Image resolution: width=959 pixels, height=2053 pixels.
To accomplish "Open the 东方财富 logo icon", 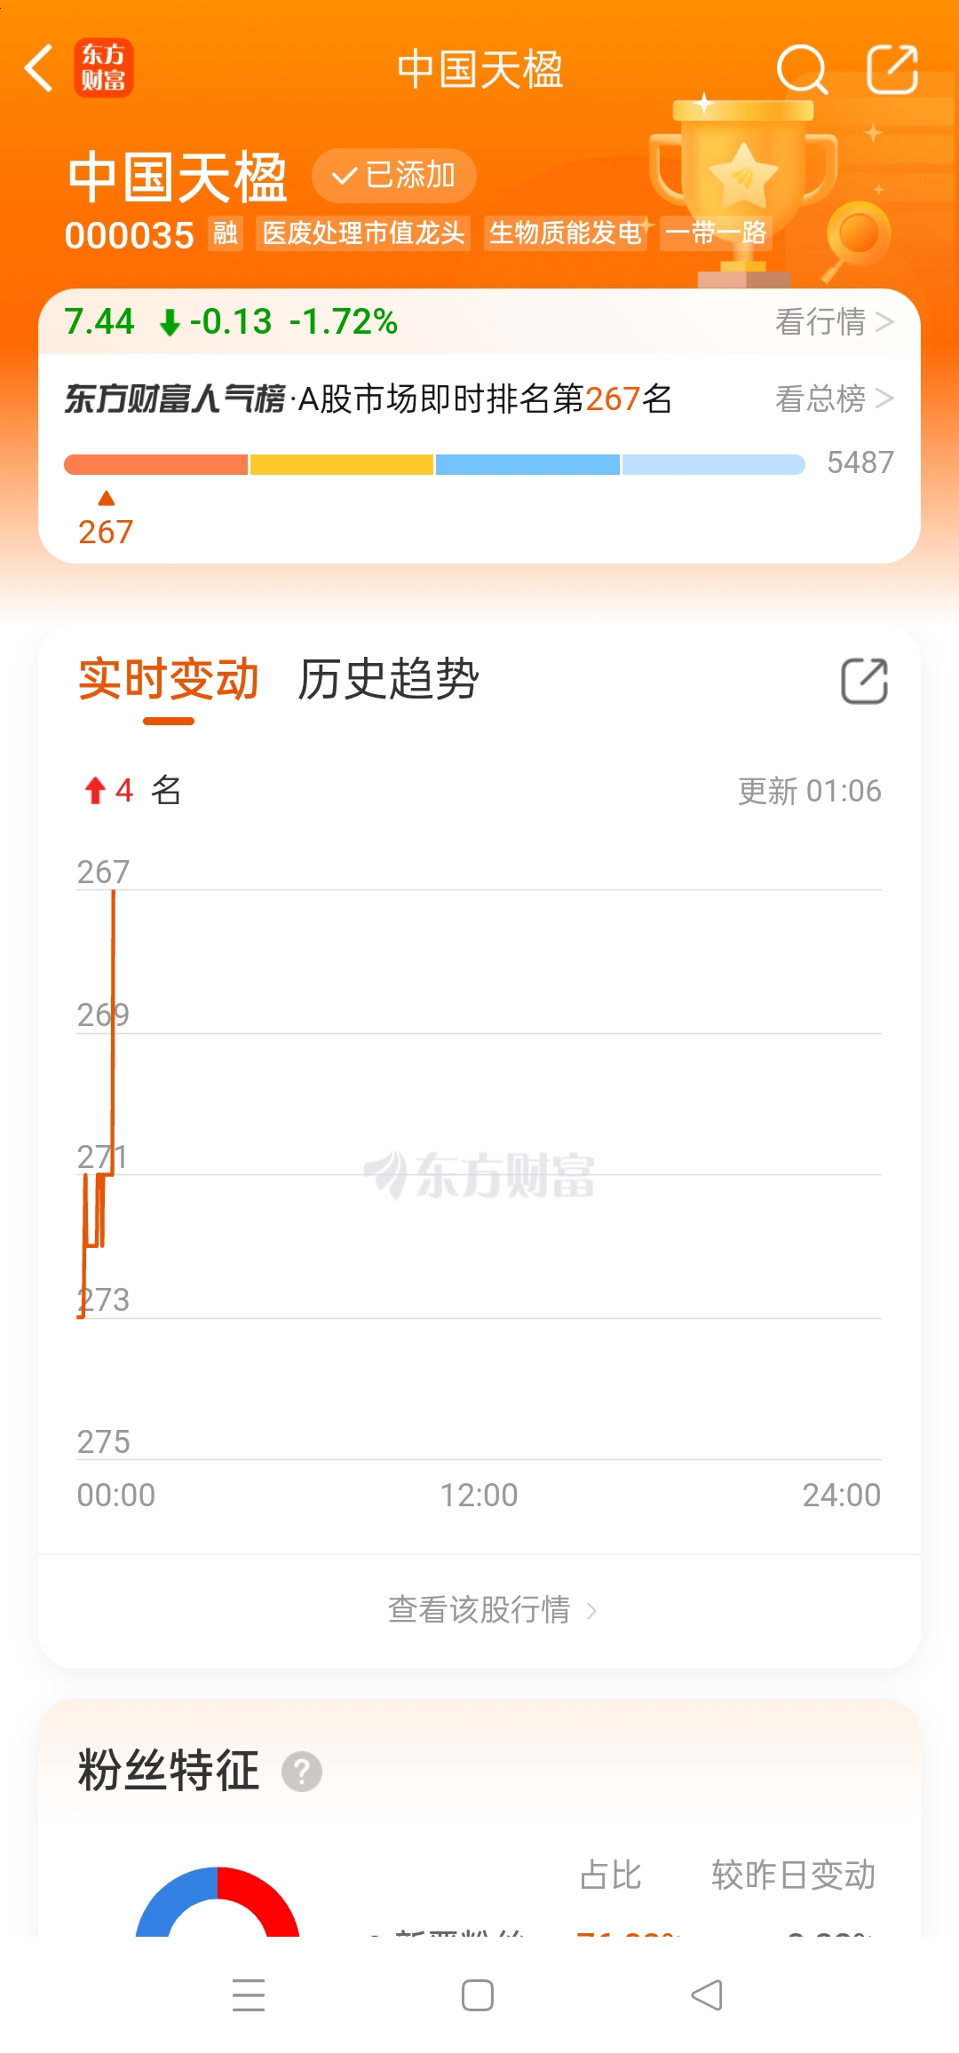I will [x=103, y=68].
